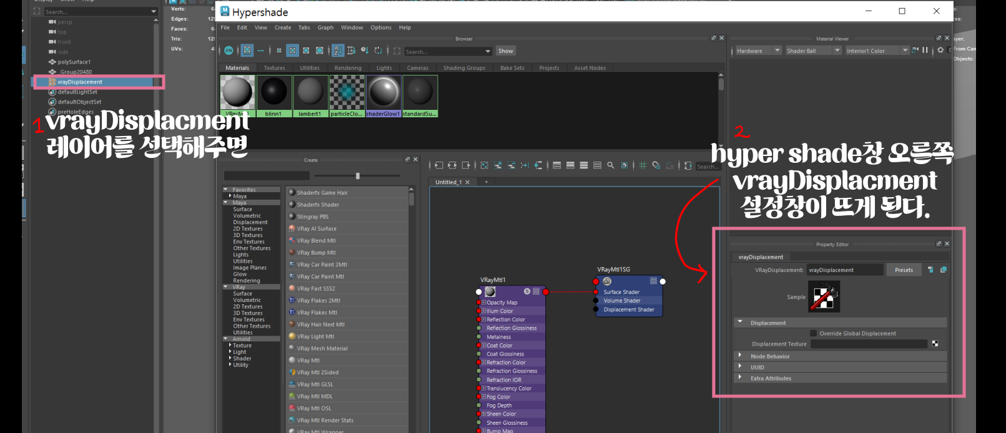The height and width of the screenshot is (433, 1006).
Task: Create a VRay Light Mtl node
Action: click(347, 336)
